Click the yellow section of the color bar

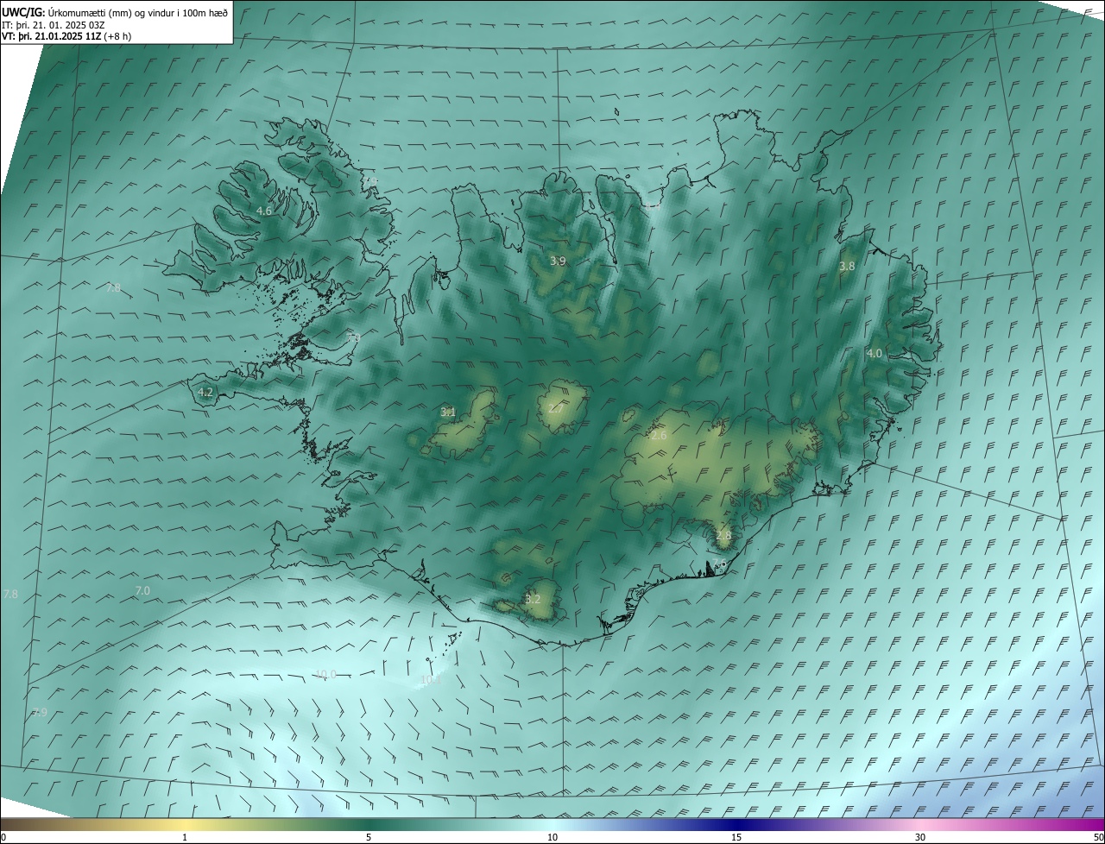[x=185, y=824]
